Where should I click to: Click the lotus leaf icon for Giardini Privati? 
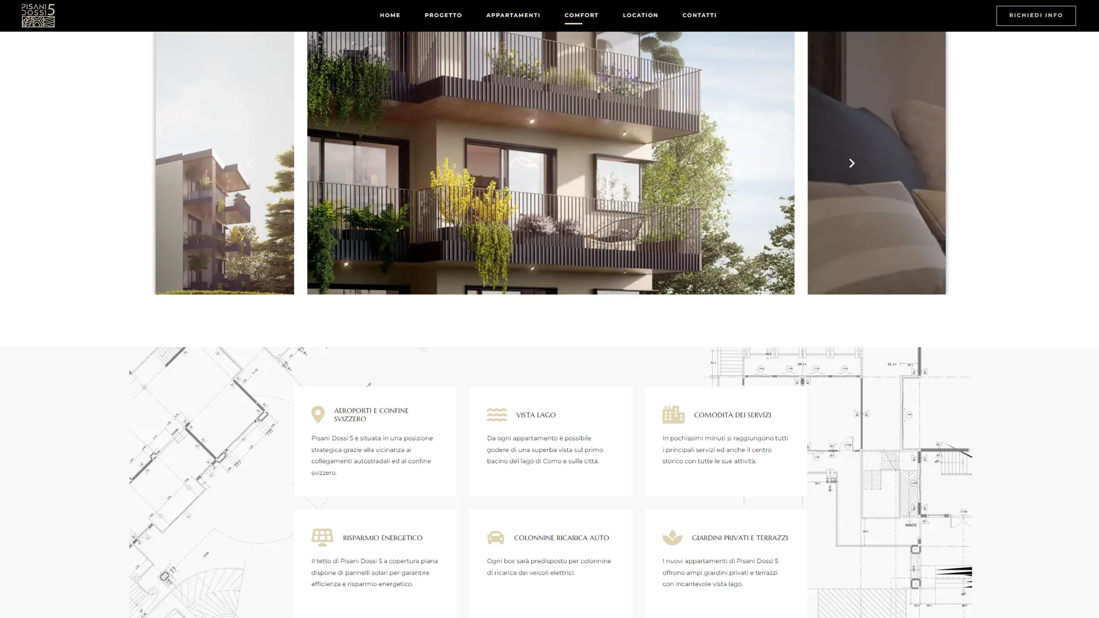672,537
